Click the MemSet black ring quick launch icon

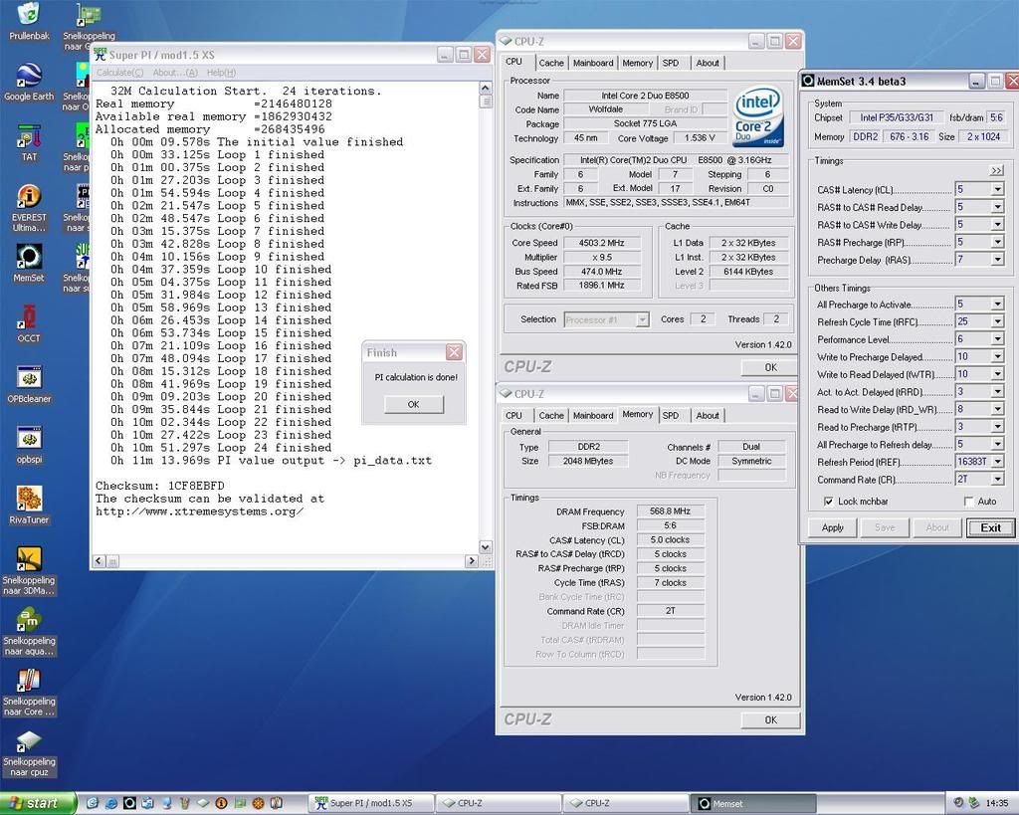129,803
